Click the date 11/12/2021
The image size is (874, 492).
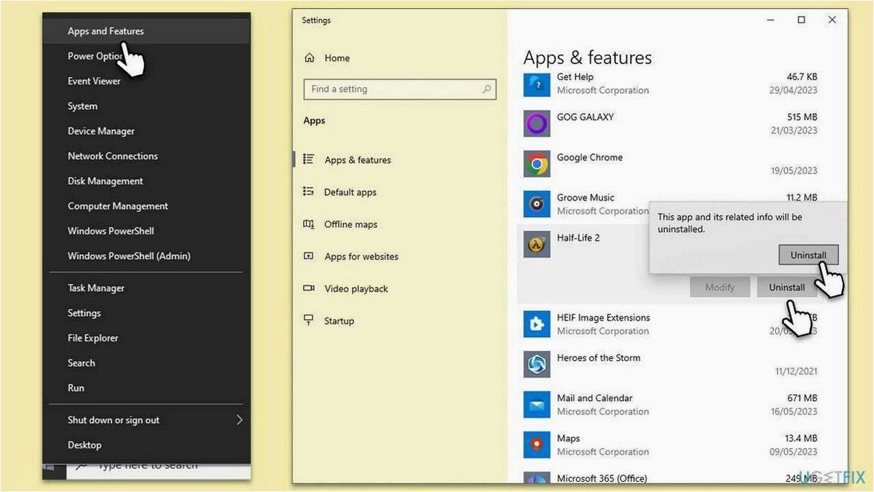click(796, 371)
